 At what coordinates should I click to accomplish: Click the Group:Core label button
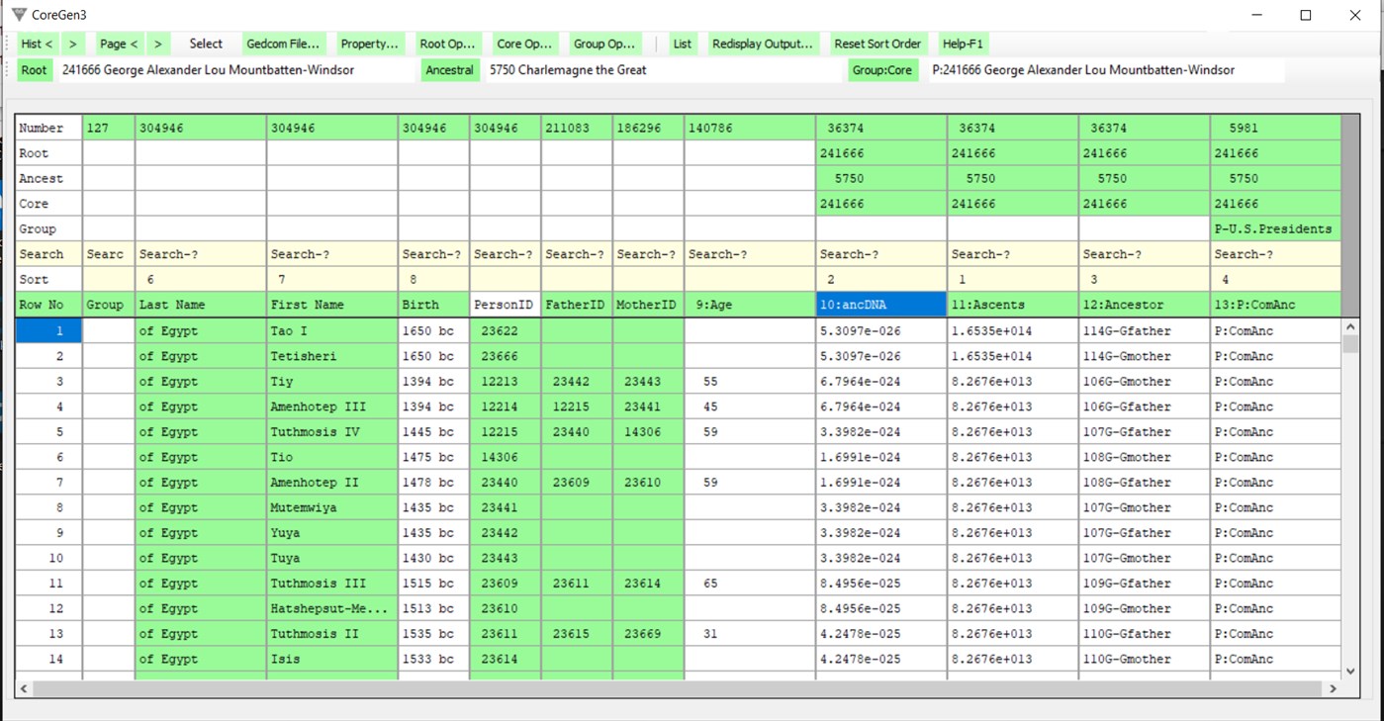pyautogui.click(x=882, y=70)
